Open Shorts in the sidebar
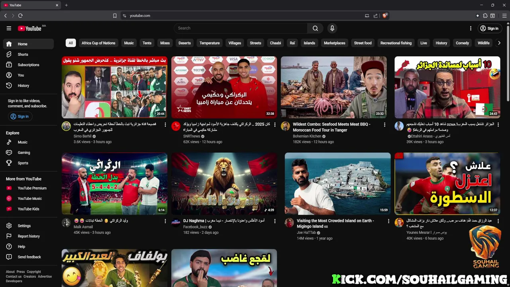 click(x=28, y=54)
